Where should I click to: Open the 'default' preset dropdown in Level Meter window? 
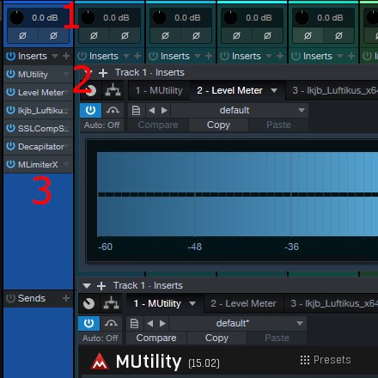[x=302, y=110]
